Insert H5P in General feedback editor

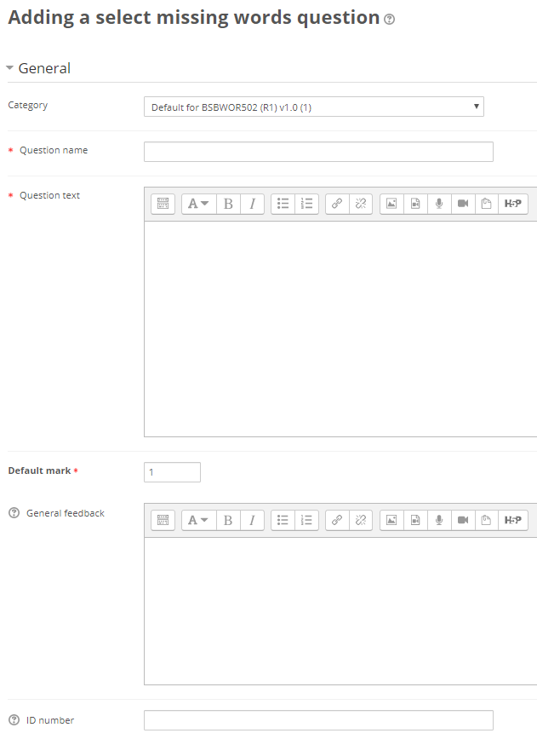(513, 520)
